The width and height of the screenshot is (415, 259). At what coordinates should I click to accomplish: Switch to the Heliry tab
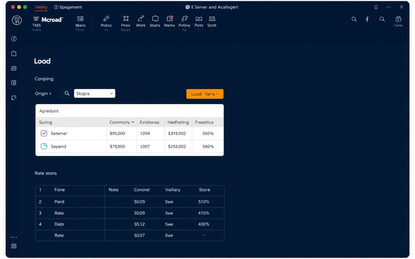(x=41, y=7)
